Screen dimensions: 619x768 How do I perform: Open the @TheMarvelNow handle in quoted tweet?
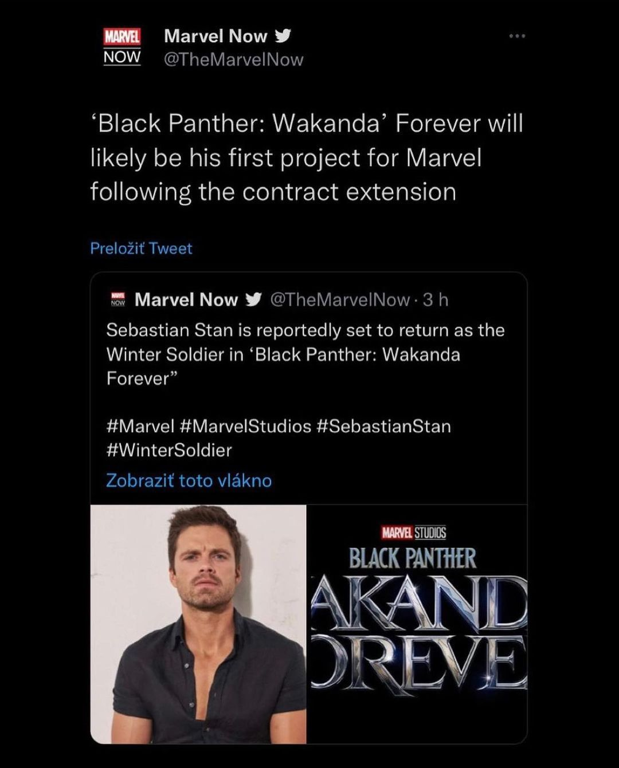coord(340,300)
